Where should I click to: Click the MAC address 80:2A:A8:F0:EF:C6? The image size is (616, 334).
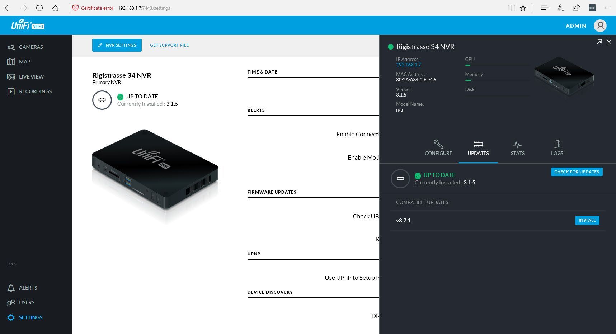click(416, 80)
